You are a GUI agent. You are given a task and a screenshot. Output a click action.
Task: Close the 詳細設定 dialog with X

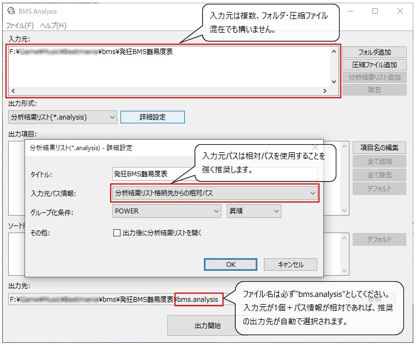tap(315, 147)
